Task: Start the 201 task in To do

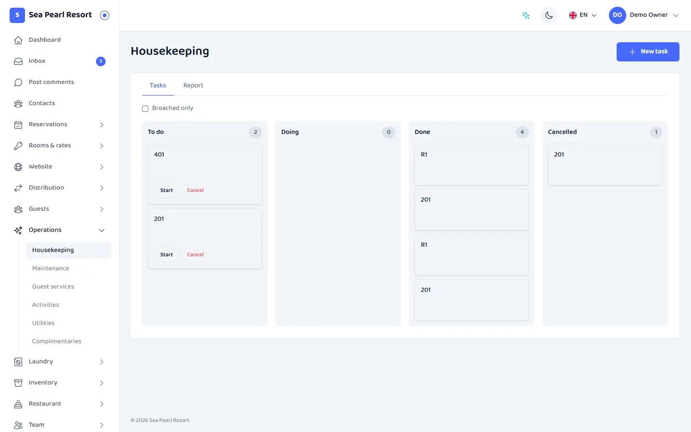Action: click(x=167, y=255)
